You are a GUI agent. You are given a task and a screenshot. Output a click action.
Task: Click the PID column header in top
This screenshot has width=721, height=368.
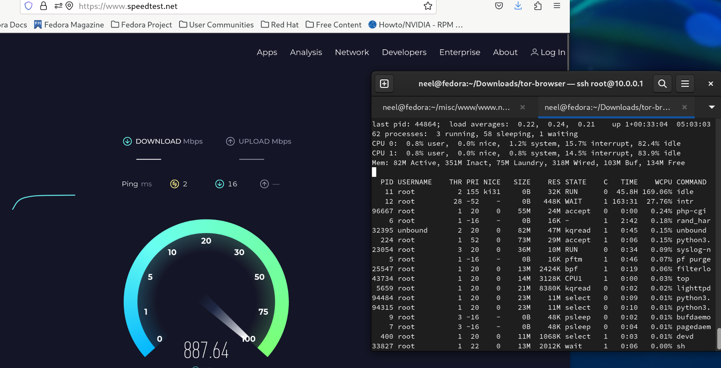[387, 182]
